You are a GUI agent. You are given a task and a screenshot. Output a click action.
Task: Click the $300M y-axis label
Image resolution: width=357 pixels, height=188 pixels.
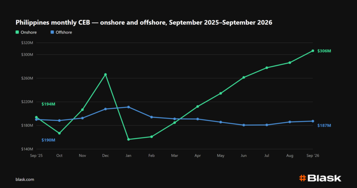pyautogui.click(x=28, y=55)
